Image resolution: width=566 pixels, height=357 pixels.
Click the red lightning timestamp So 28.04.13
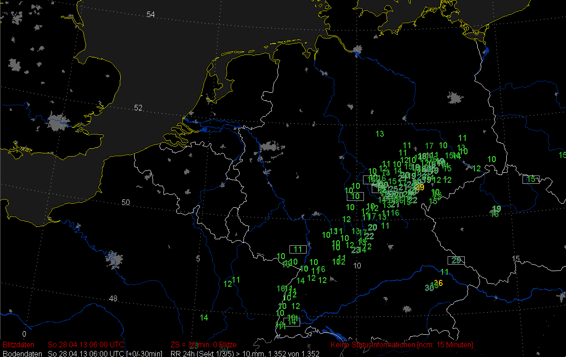[86, 345]
